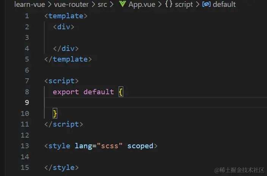Click line number 13 in gutter
Screen dimensions: 267x176
pos(25,146)
